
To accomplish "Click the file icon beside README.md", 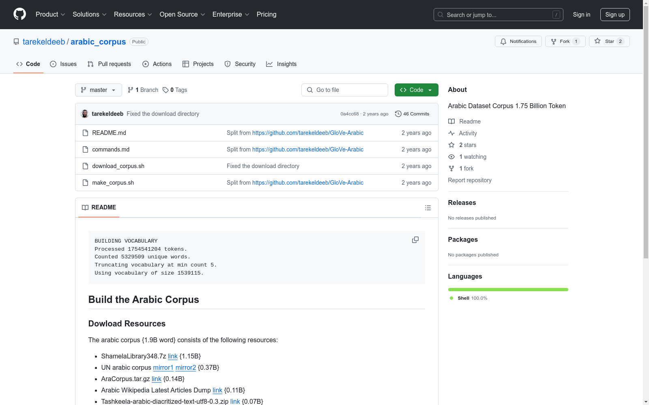I will click(x=85, y=133).
